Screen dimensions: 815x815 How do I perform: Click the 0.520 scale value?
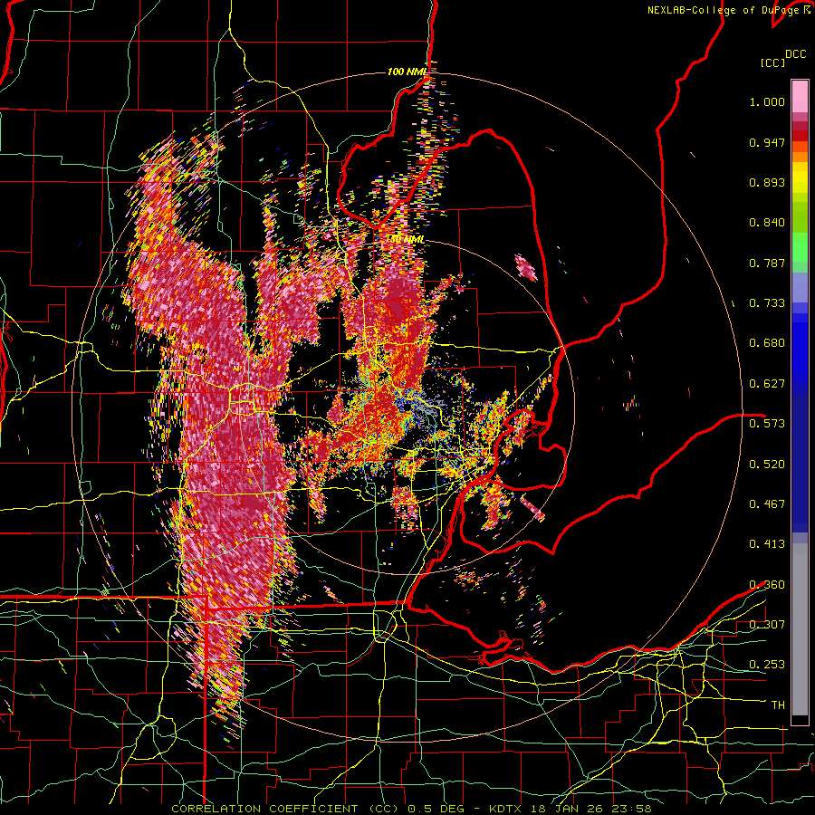click(767, 465)
